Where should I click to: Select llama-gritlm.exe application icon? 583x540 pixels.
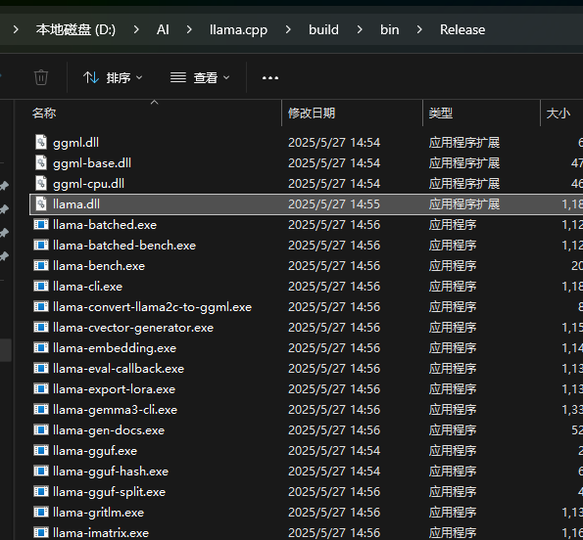[41, 513]
